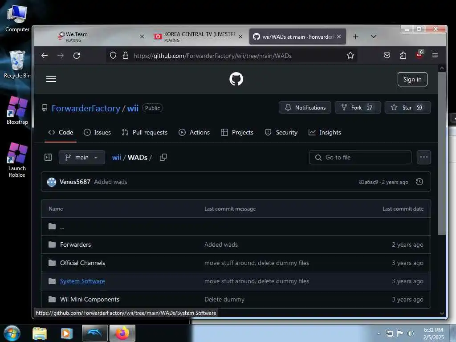Select the Bloxstrap desktop shortcut

pyautogui.click(x=17, y=110)
